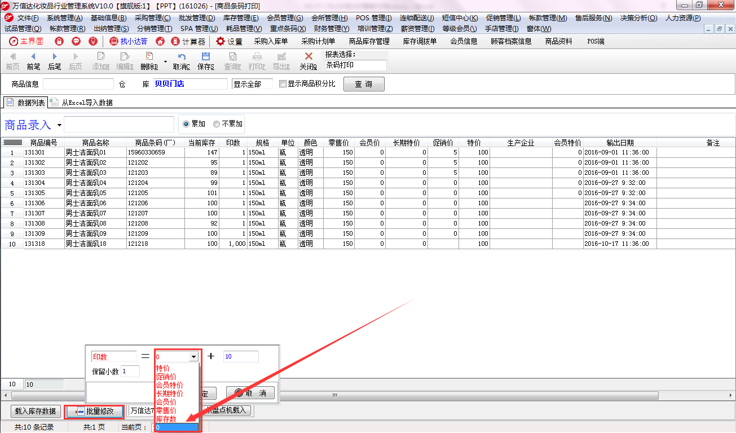This screenshot has width=736, height=433.
Task: Click the 载入库存数据 button
Action: coord(36,411)
